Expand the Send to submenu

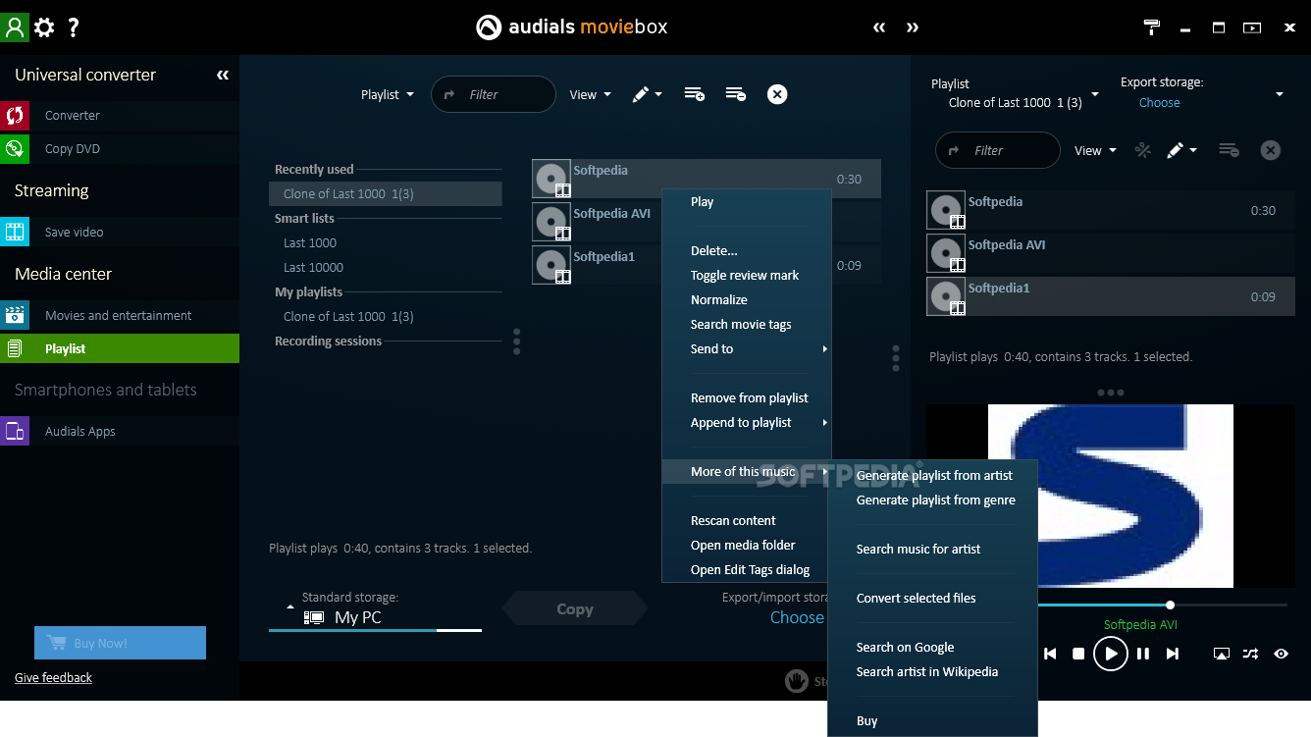[747, 349]
